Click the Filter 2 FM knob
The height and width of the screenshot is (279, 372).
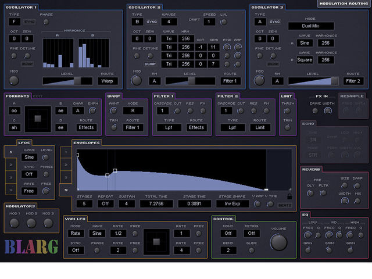266,111
